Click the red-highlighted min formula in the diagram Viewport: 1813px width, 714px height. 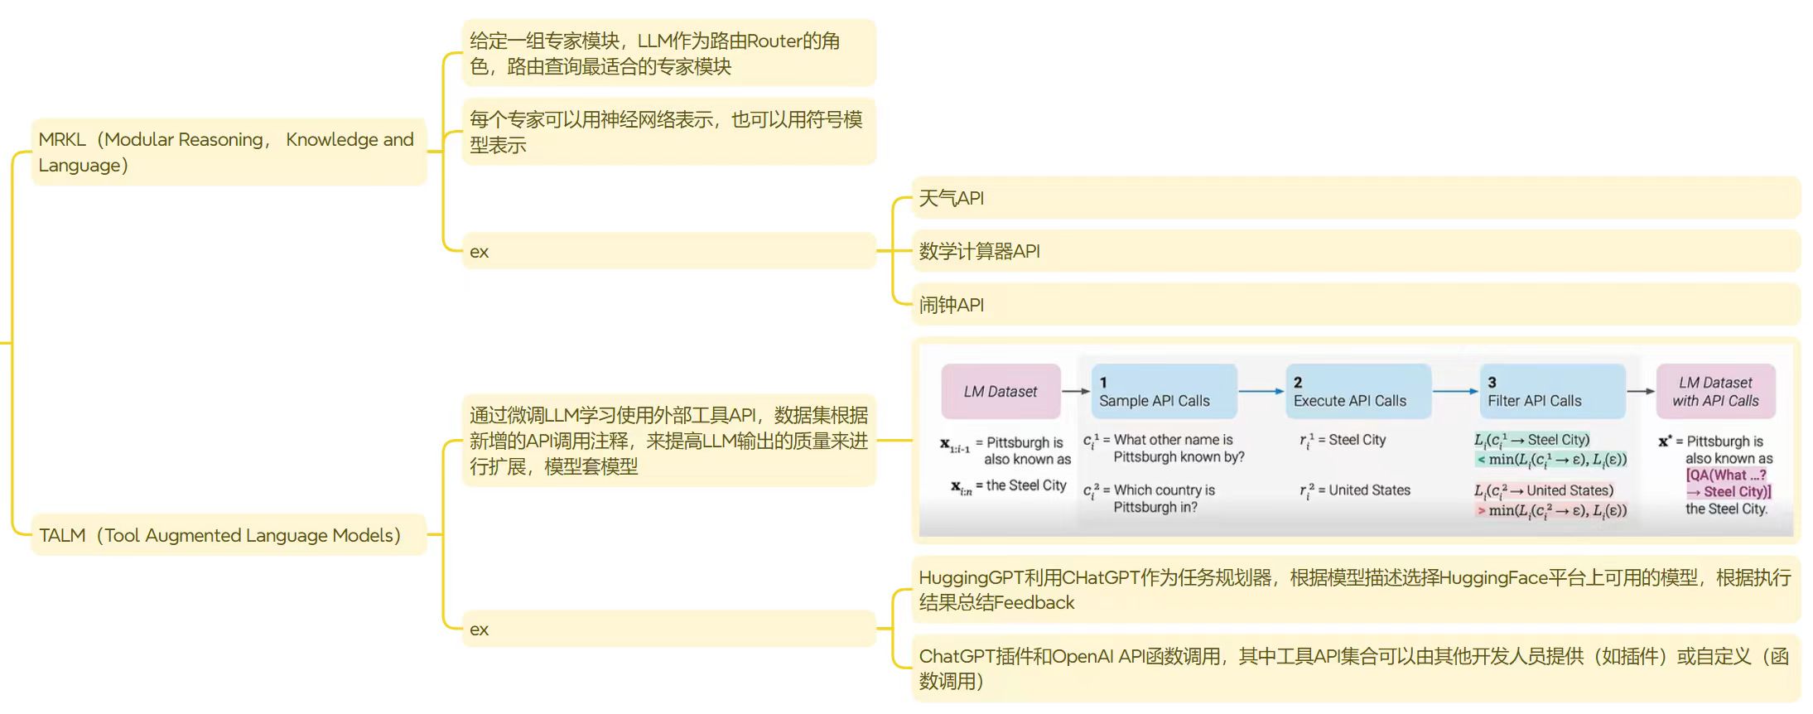(x=1552, y=510)
